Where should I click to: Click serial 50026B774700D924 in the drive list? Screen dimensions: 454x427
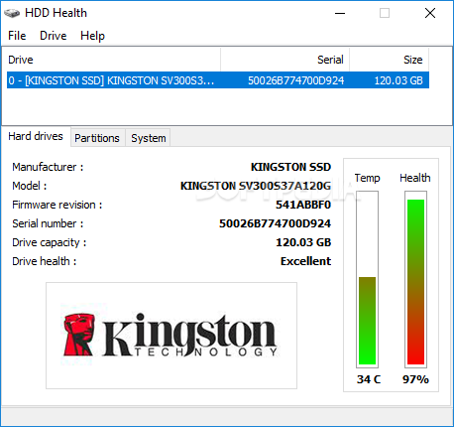pyautogui.click(x=296, y=80)
